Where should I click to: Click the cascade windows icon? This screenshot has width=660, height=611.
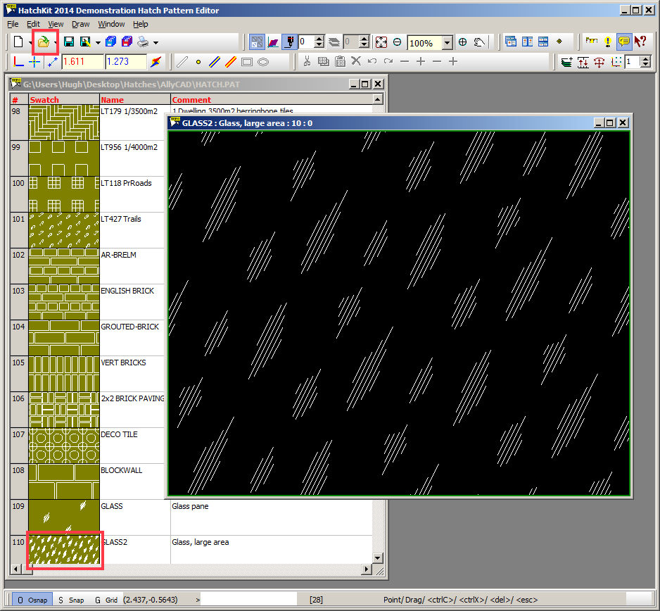[x=511, y=42]
